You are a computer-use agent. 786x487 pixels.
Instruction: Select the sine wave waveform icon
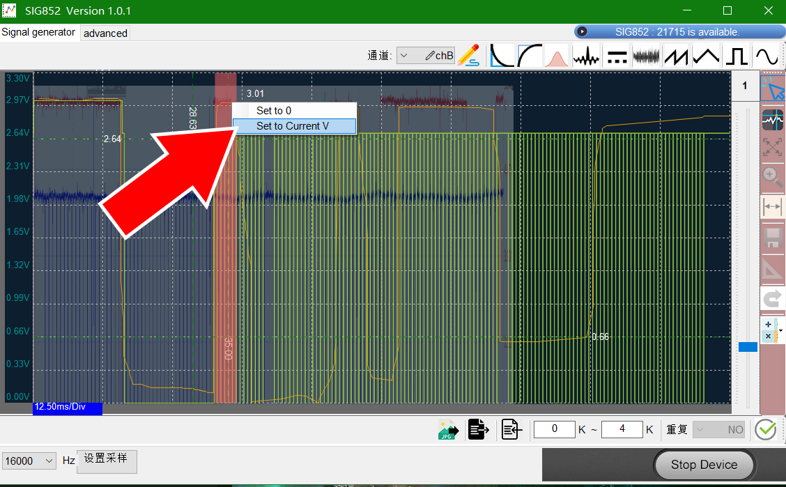[x=767, y=56]
